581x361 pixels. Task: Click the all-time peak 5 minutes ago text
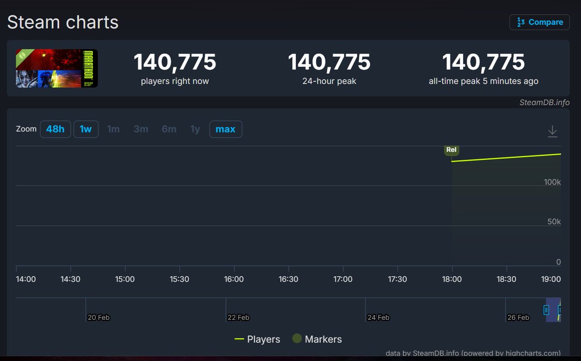[x=484, y=81]
